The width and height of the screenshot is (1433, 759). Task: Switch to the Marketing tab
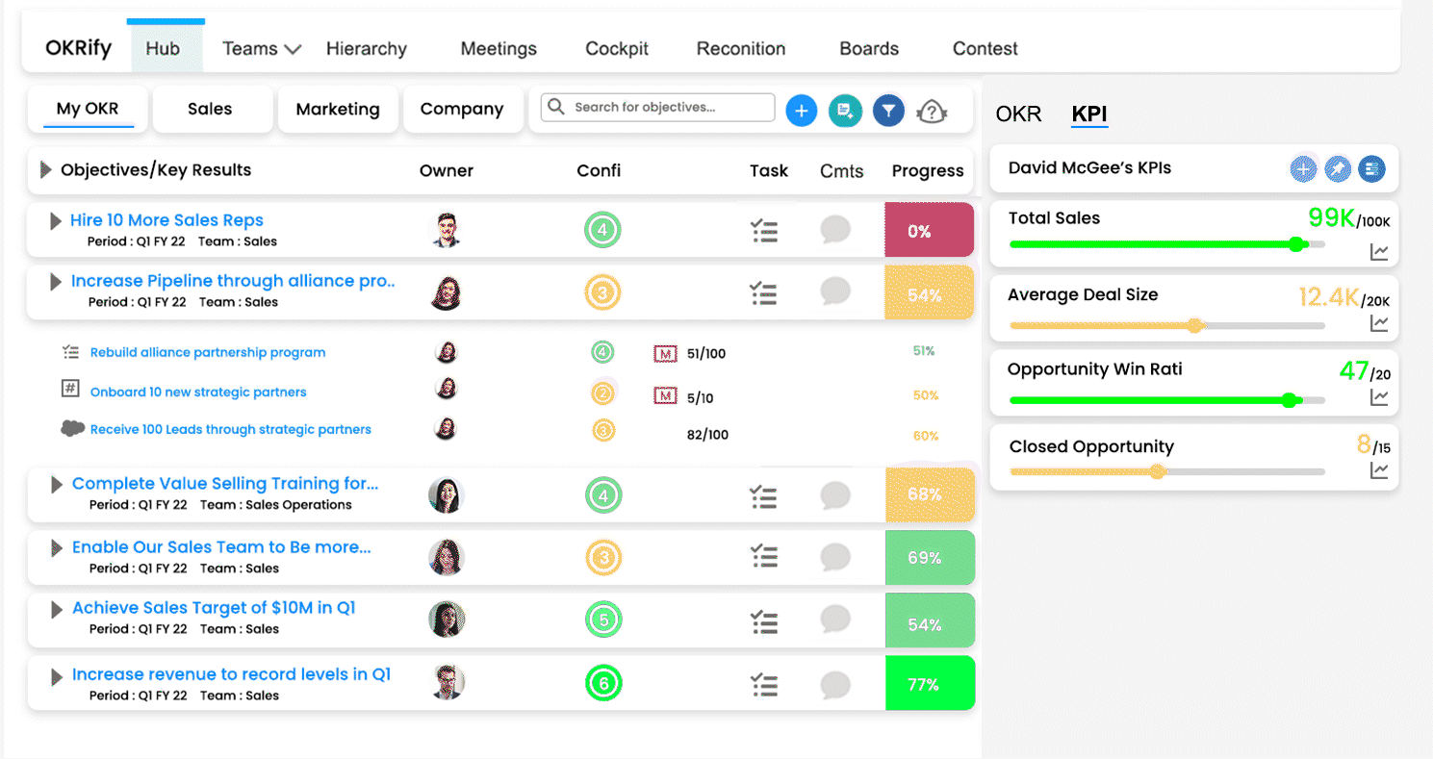(x=338, y=110)
